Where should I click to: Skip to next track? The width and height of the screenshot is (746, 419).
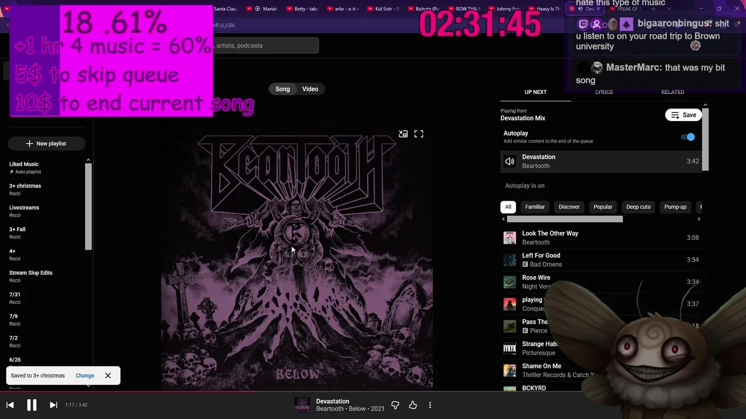coord(53,405)
